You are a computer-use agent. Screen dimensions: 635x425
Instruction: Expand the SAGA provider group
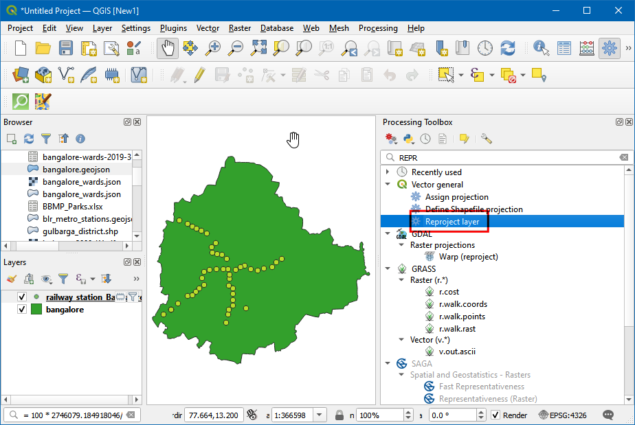pyautogui.click(x=387, y=363)
